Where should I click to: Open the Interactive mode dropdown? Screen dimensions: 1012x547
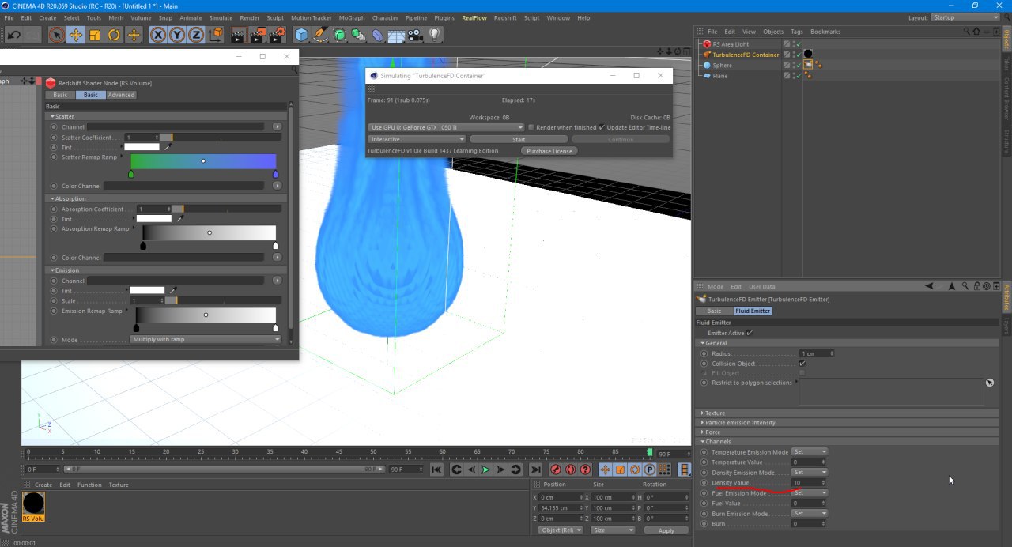point(417,139)
